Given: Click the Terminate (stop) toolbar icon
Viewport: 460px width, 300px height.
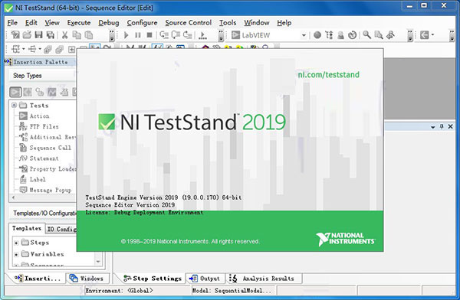Looking at the screenshot, I should point(149,35).
